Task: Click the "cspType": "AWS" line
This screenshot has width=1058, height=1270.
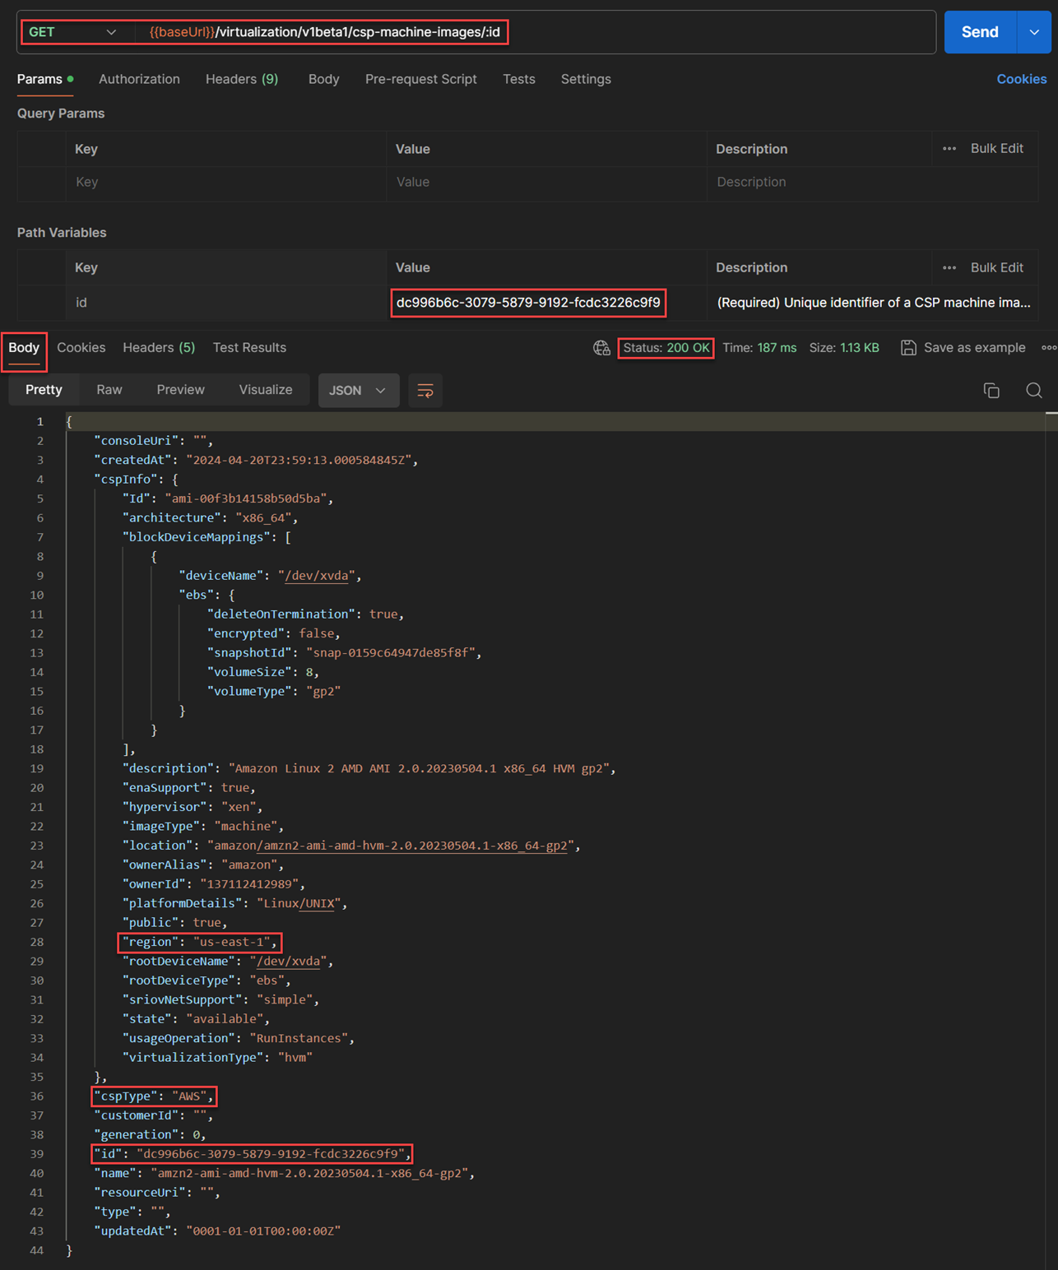Action: coord(154,1096)
